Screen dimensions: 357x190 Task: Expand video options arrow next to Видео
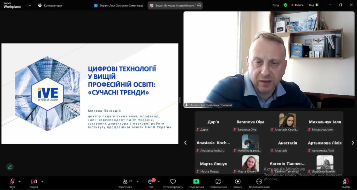click(42, 181)
